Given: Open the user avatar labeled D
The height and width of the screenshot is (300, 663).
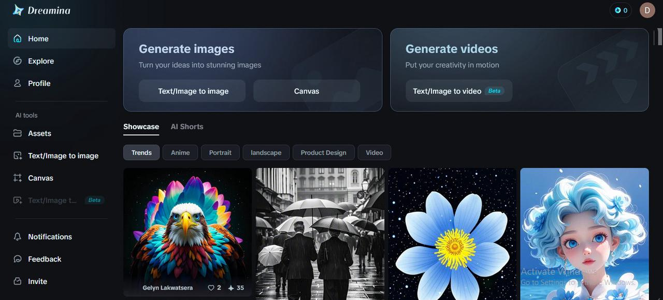Looking at the screenshot, I should click(647, 10).
